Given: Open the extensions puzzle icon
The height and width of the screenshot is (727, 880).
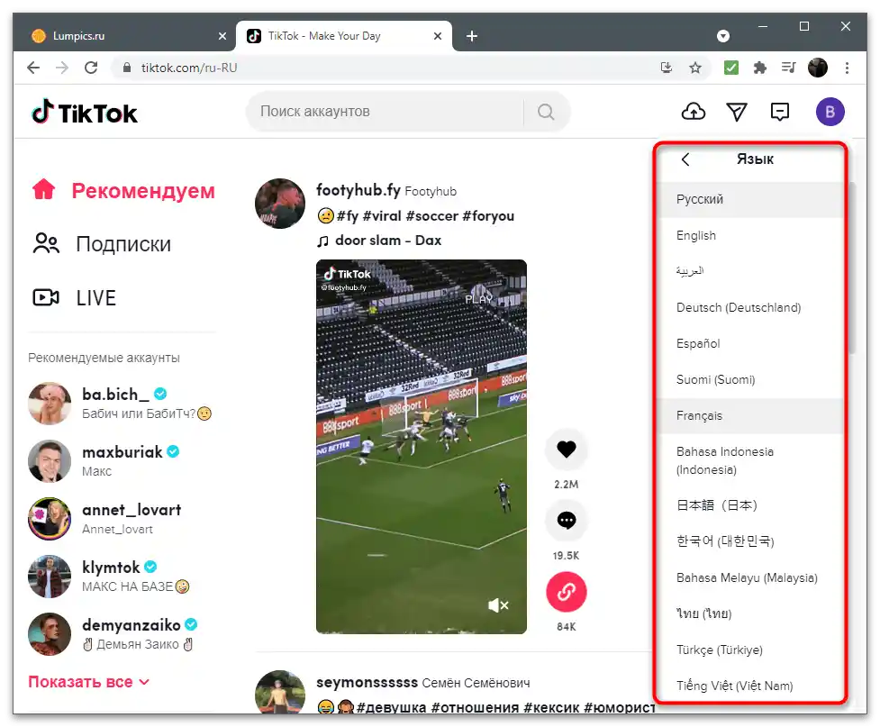Looking at the screenshot, I should 760,68.
